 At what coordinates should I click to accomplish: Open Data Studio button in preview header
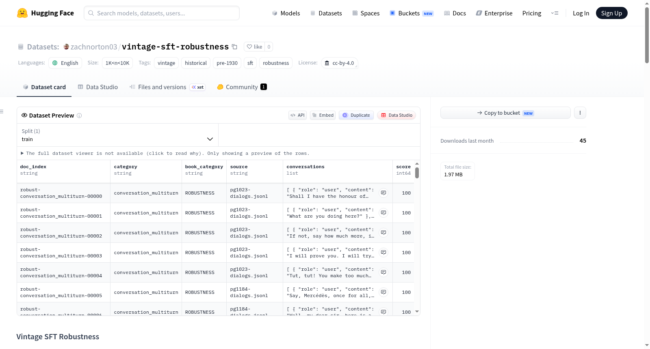[x=396, y=115]
